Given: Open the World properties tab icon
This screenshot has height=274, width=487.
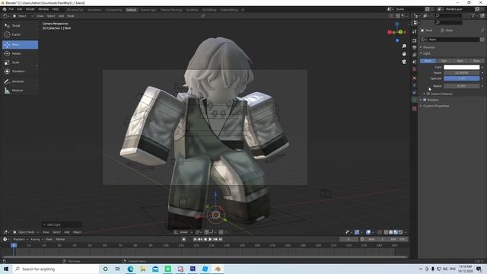Looking at the screenshot, I should coord(414,69).
